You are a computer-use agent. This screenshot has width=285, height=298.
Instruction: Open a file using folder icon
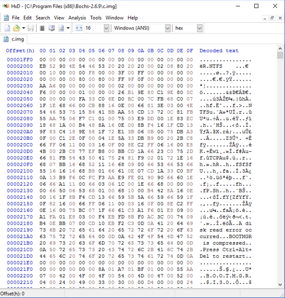16,28
